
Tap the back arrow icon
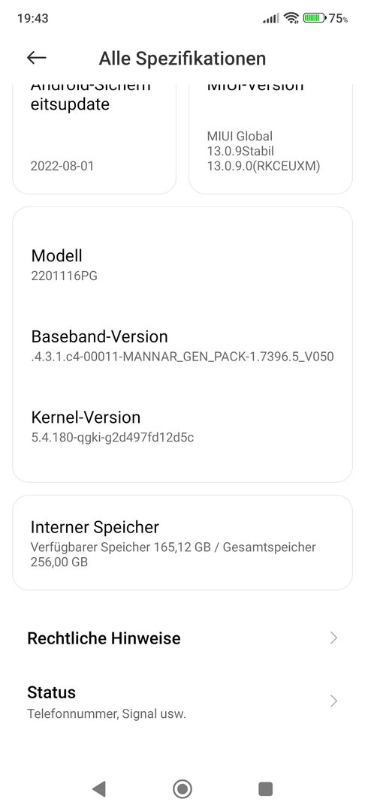click(x=37, y=58)
